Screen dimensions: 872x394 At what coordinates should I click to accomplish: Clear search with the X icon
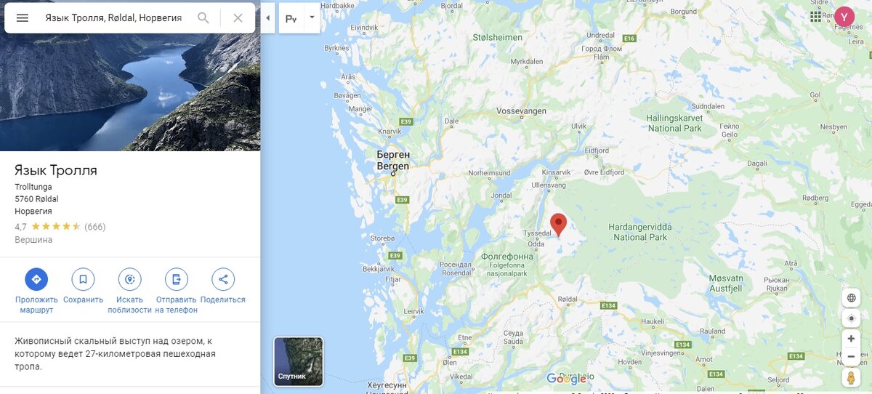tap(238, 17)
